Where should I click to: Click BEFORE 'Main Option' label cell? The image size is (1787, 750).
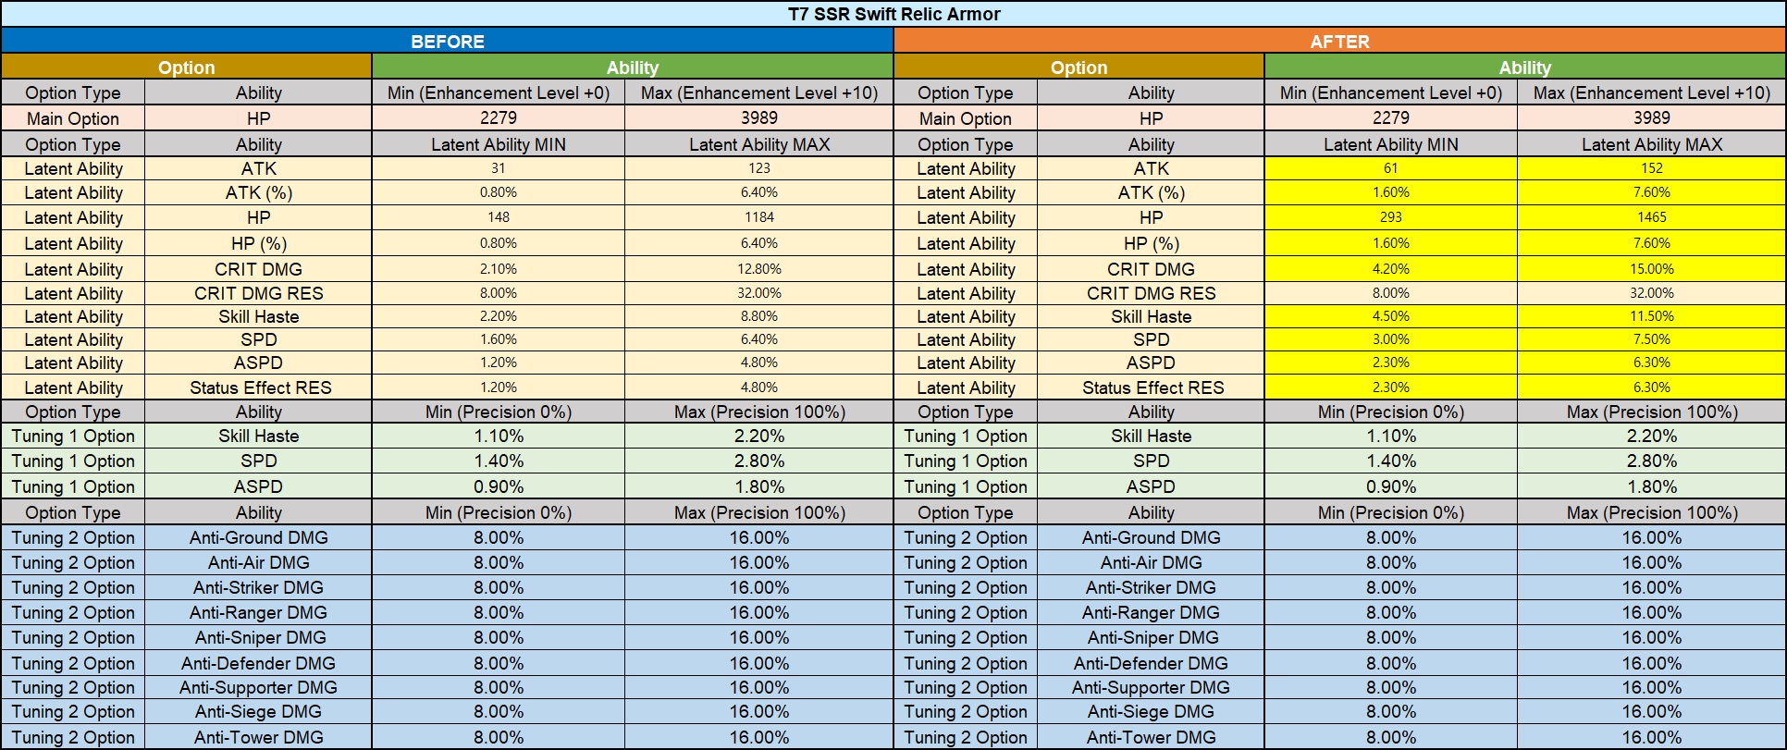73,118
